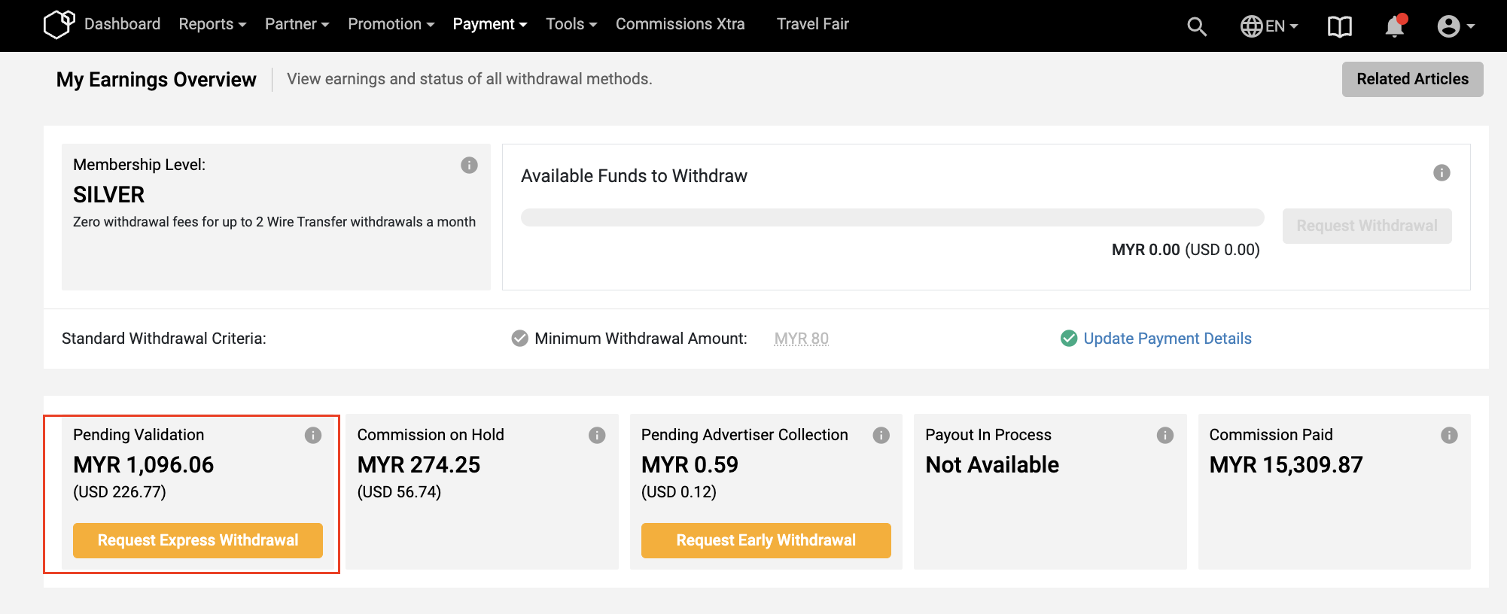Expand the account menu caret

click(x=1471, y=26)
